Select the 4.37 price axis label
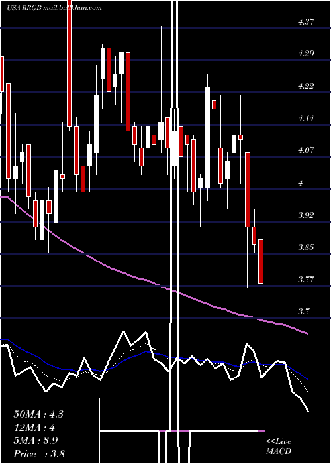 pyautogui.click(x=306, y=22)
